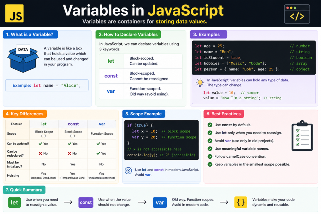Click the 'Must be initialized?' row label
This screenshot has height=214, width=321.
click(x=14, y=164)
